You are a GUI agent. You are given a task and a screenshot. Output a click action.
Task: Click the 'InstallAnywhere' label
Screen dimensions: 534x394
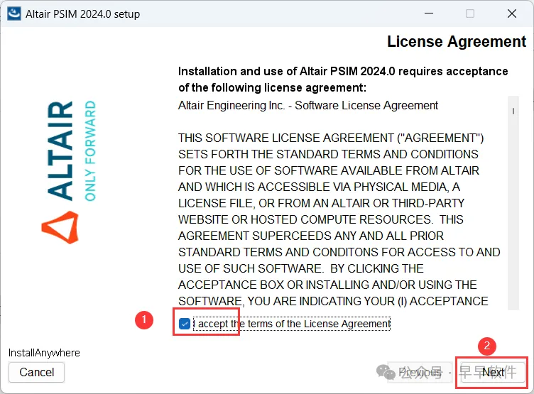coord(44,353)
